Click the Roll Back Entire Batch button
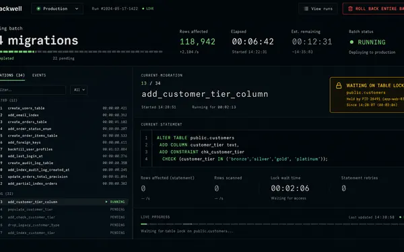Image resolution: width=404 pixels, height=252 pixels. [x=373, y=9]
